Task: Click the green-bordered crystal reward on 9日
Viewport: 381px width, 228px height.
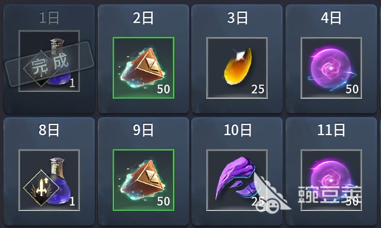Action: click(143, 180)
